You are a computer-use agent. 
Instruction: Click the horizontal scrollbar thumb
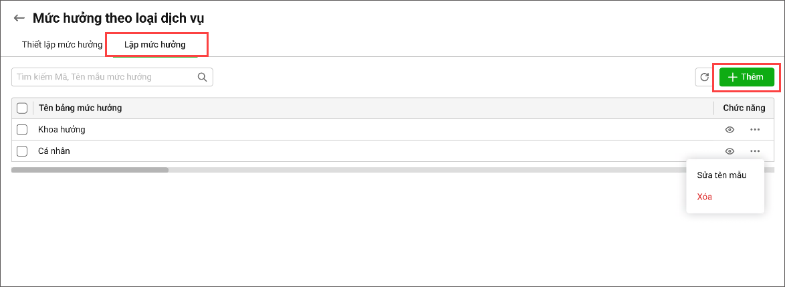(x=90, y=170)
